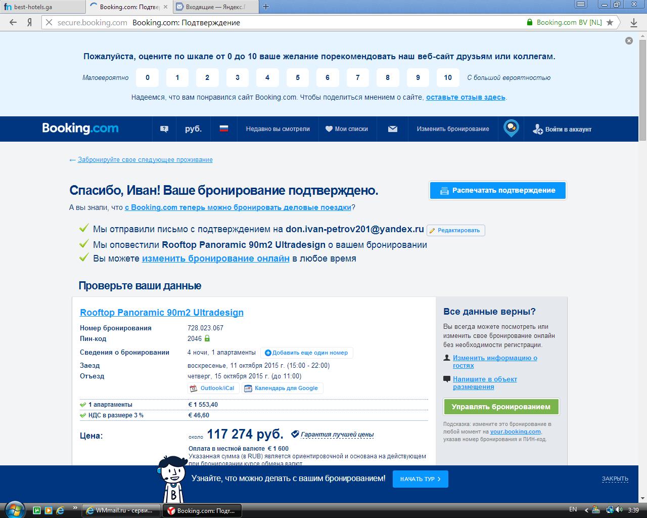Click the mascot character in tour banner
Image resolution: width=647 pixels, height=518 pixels.
(173, 480)
